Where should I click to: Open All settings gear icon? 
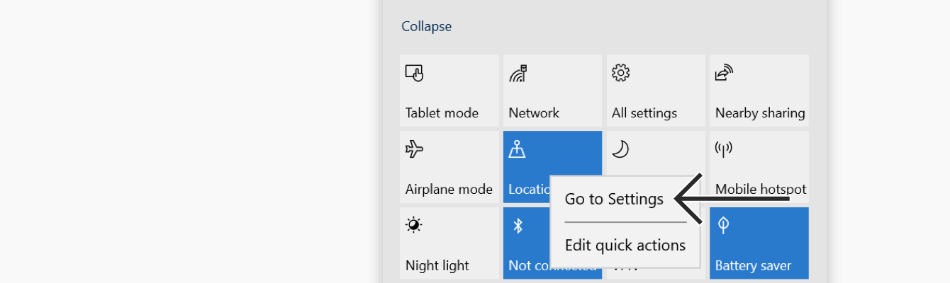tap(621, 73)
